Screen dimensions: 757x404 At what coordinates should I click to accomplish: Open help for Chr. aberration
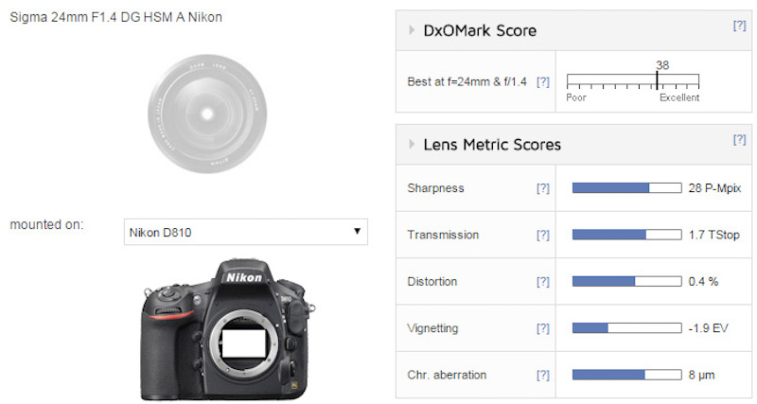pos(542,376)
